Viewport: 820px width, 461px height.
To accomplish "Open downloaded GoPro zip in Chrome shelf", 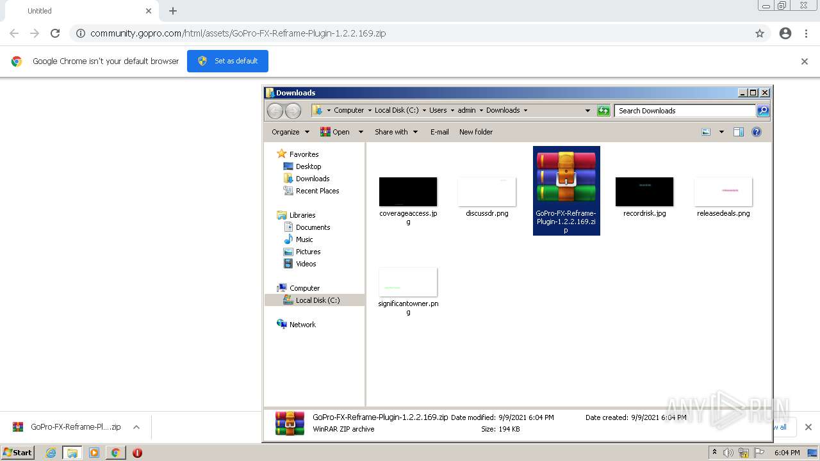I will 67,427.
